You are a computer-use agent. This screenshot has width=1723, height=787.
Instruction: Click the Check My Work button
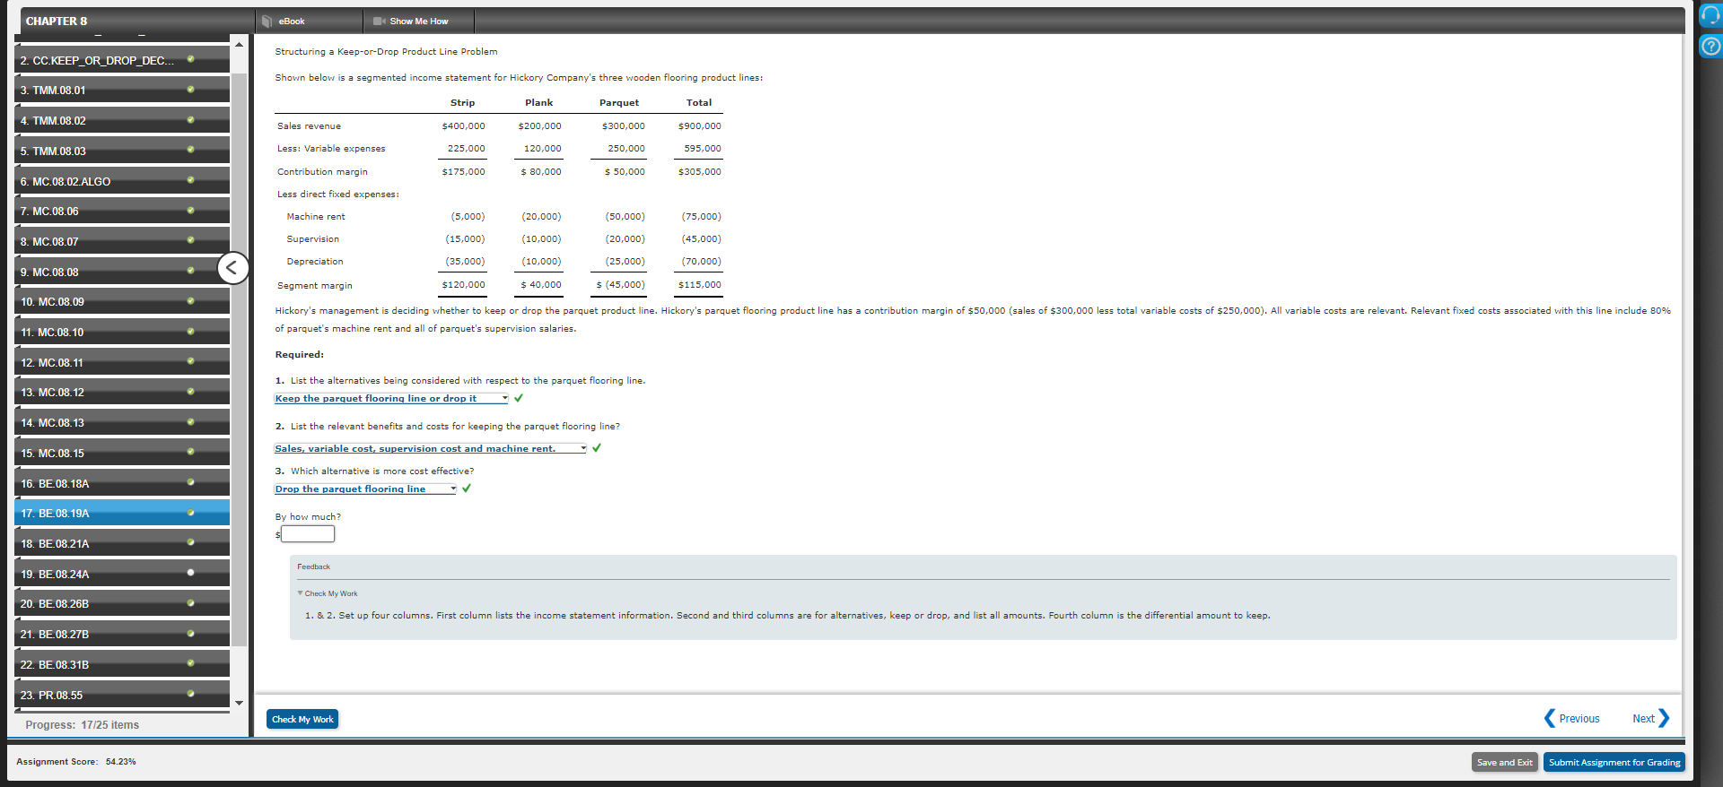302,719
